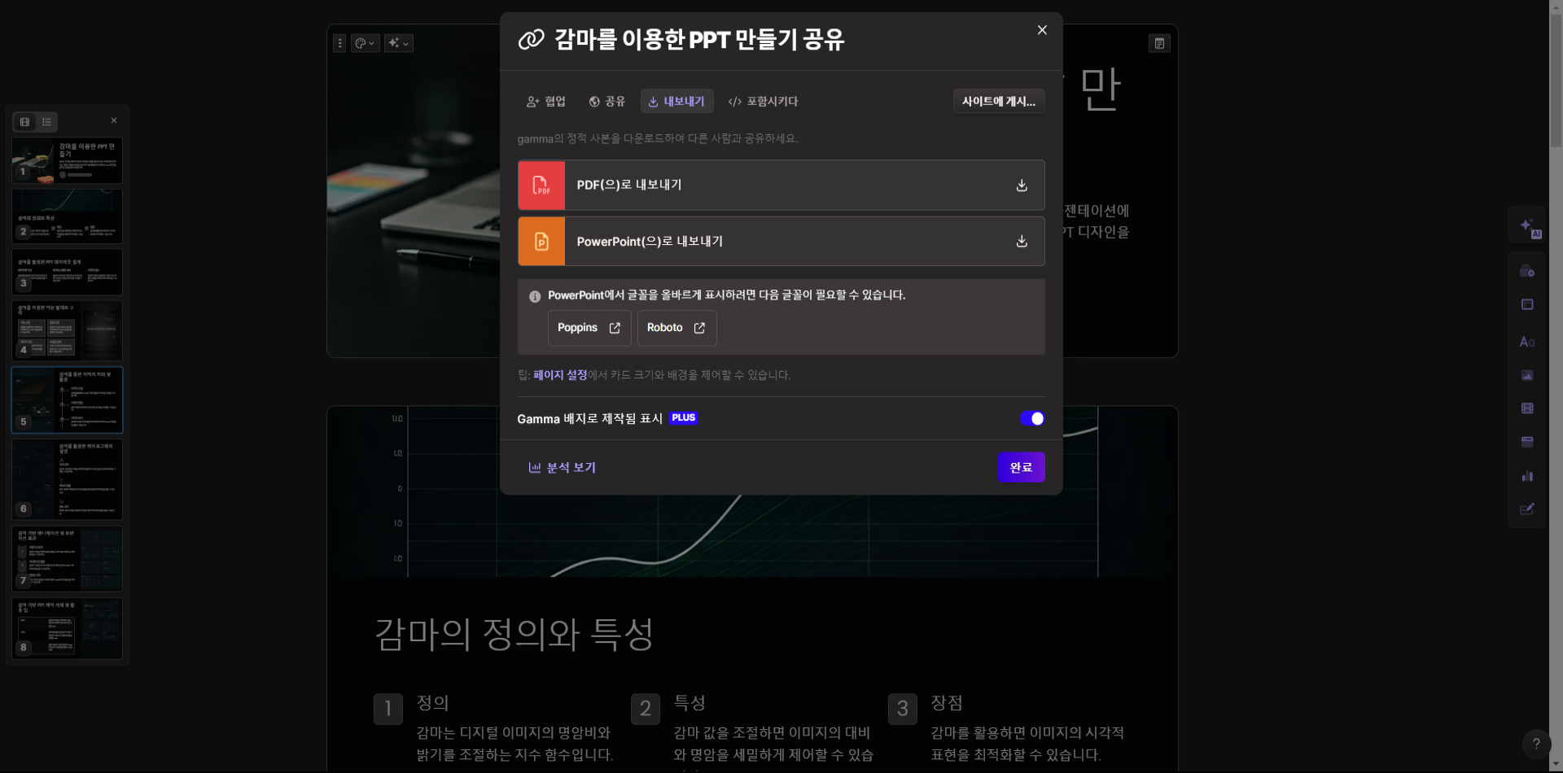Open the AI assistant in the right sidebar
1563x773 pixels.
click(1527, 226)
